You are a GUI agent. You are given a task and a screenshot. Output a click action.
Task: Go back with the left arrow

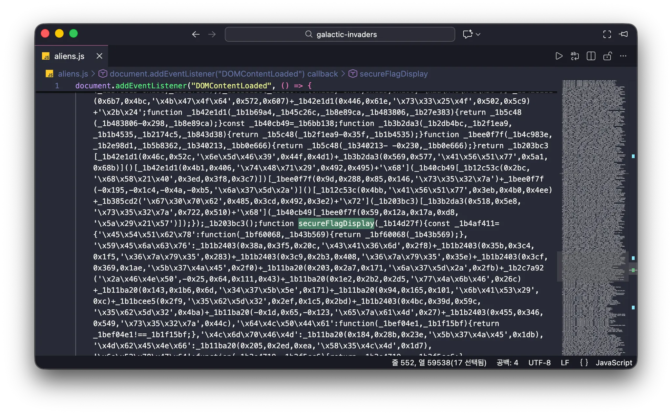coord(196,34)
